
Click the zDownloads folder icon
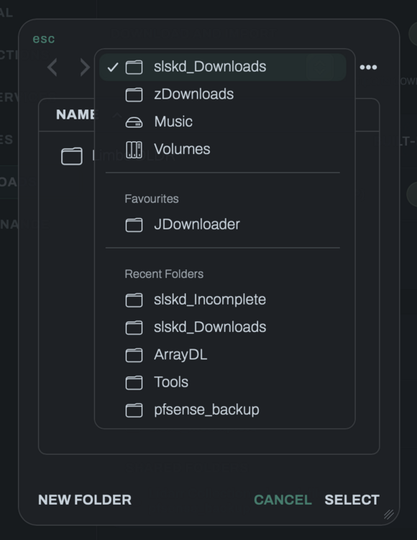pos(134,94)
